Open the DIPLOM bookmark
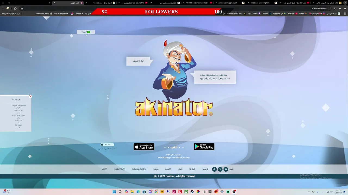Image resolution: width=348 pixels, height=195 pixels. pos(267,13)
